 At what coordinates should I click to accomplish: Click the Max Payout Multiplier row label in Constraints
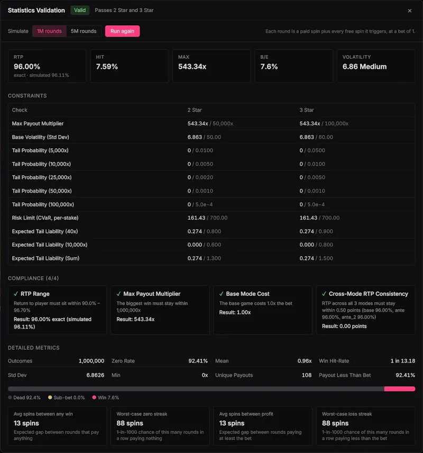(38, 124)
